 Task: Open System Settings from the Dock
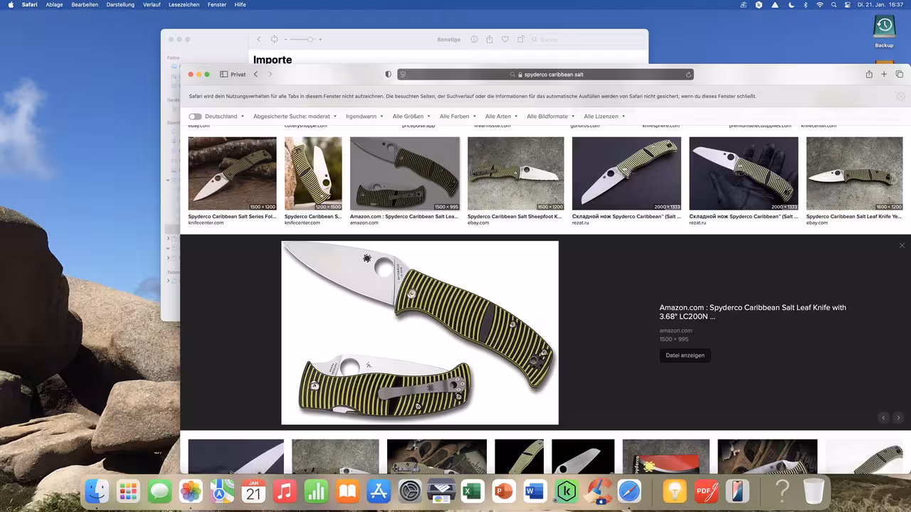tap(410, 491)
